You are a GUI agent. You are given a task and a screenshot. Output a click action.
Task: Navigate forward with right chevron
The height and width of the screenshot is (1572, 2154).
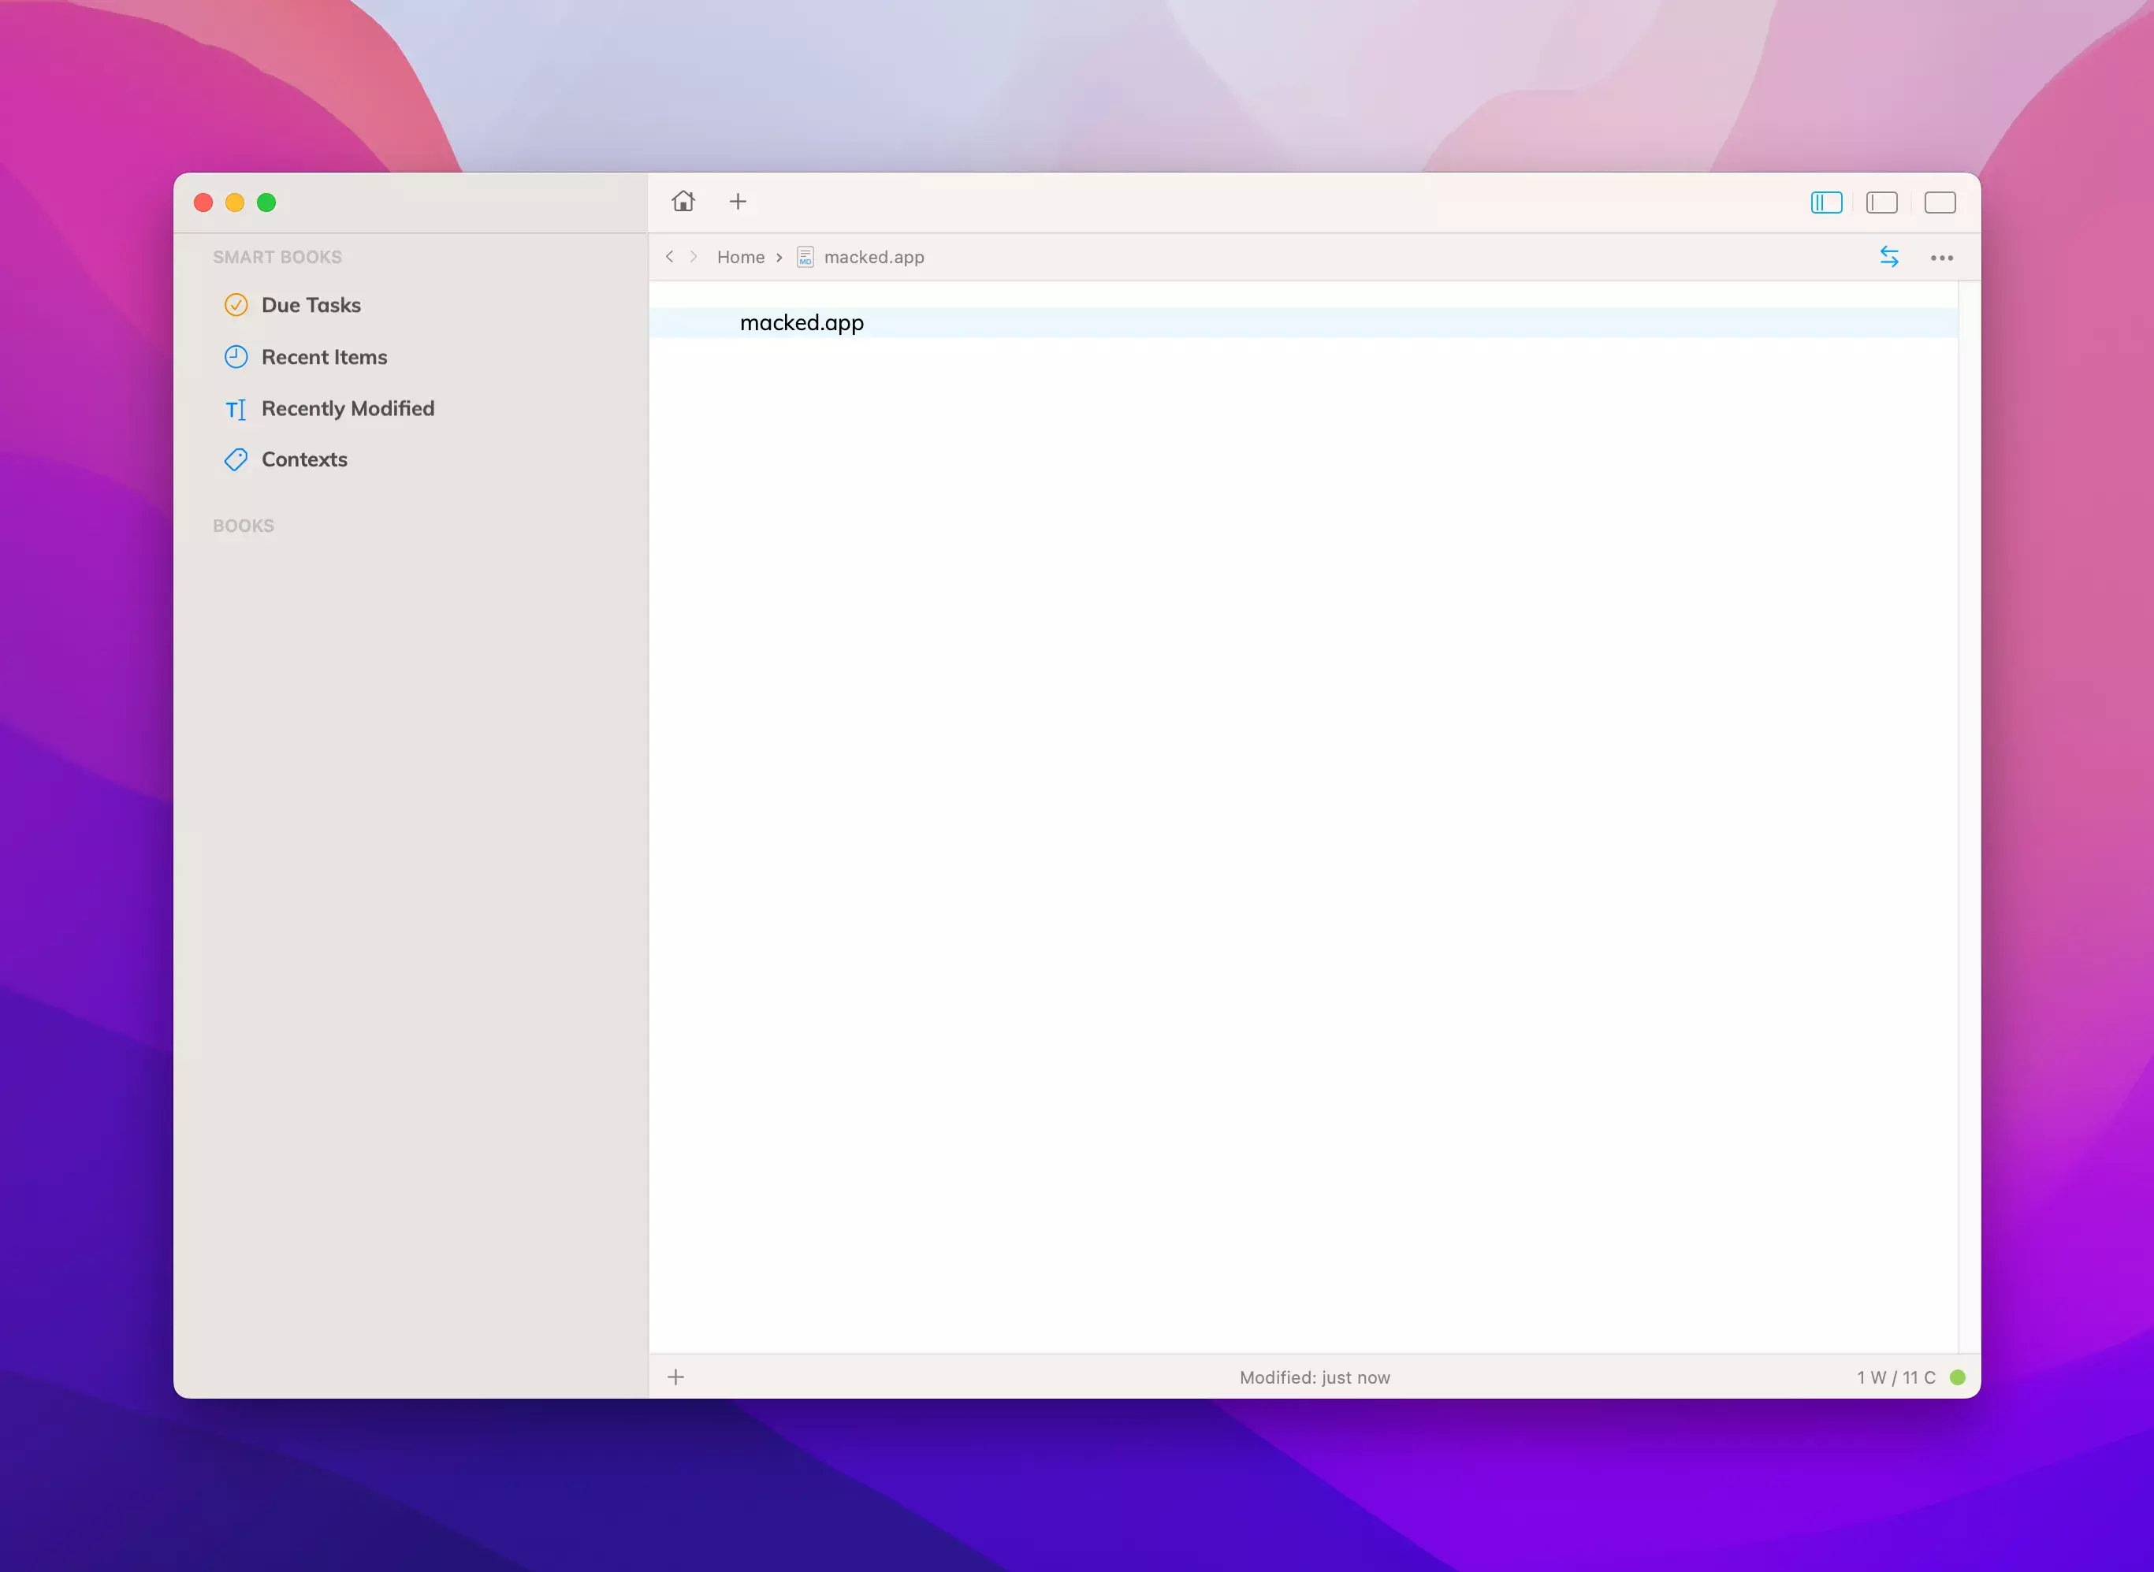coord(694,257)
